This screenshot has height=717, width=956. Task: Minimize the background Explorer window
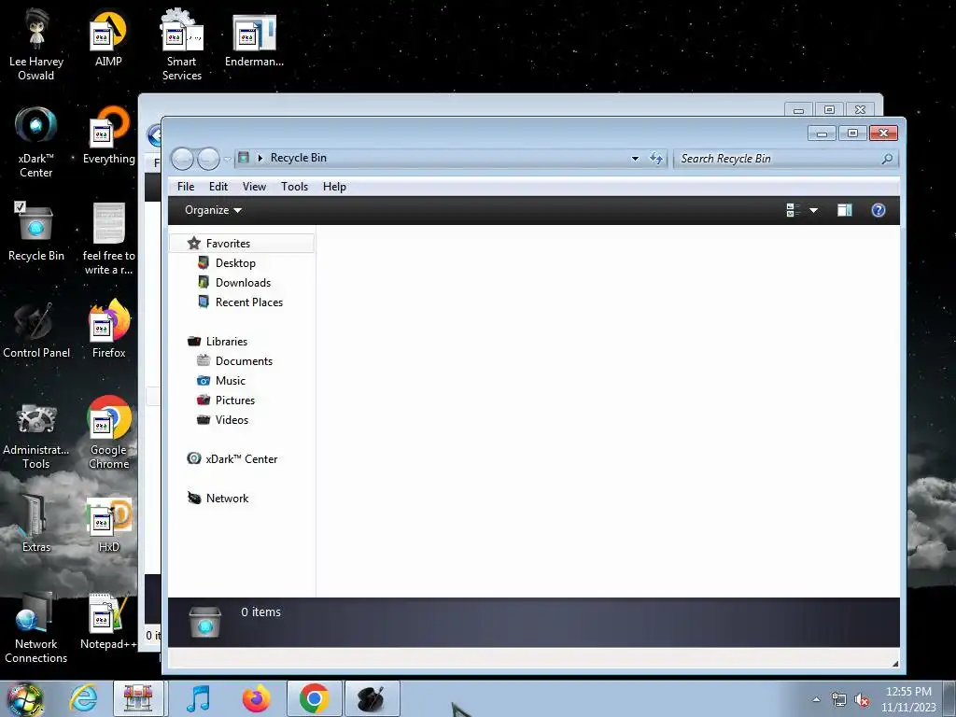click(799, 110)
